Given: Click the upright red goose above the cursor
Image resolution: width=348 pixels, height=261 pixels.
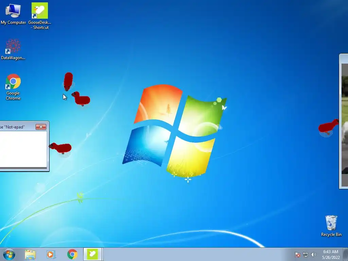Looking at the screenshot, I should [68, 82].
